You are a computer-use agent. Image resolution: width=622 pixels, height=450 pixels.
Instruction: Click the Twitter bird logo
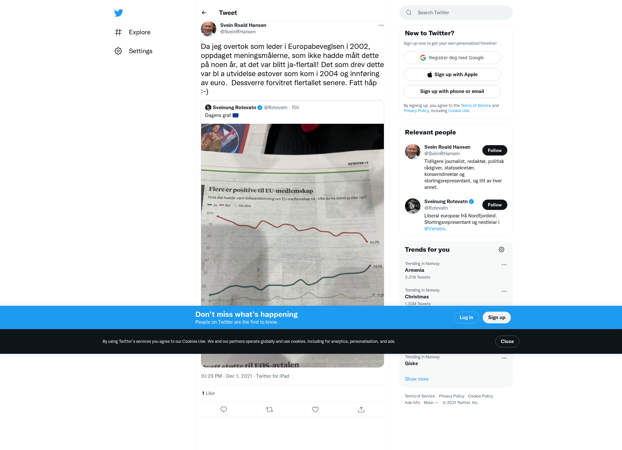pos(119,13)
